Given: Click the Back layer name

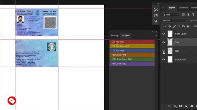Looking at the screenshot, I should [177, 51].
